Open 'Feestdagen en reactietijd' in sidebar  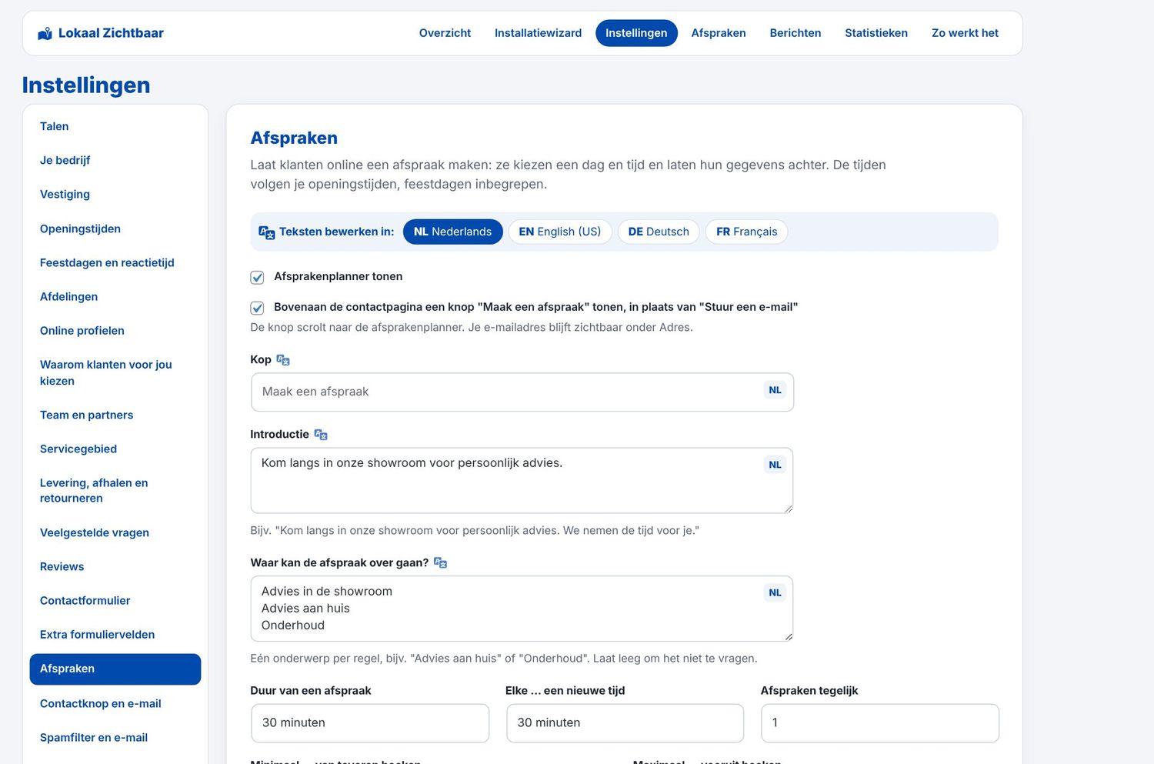[115, 262]
